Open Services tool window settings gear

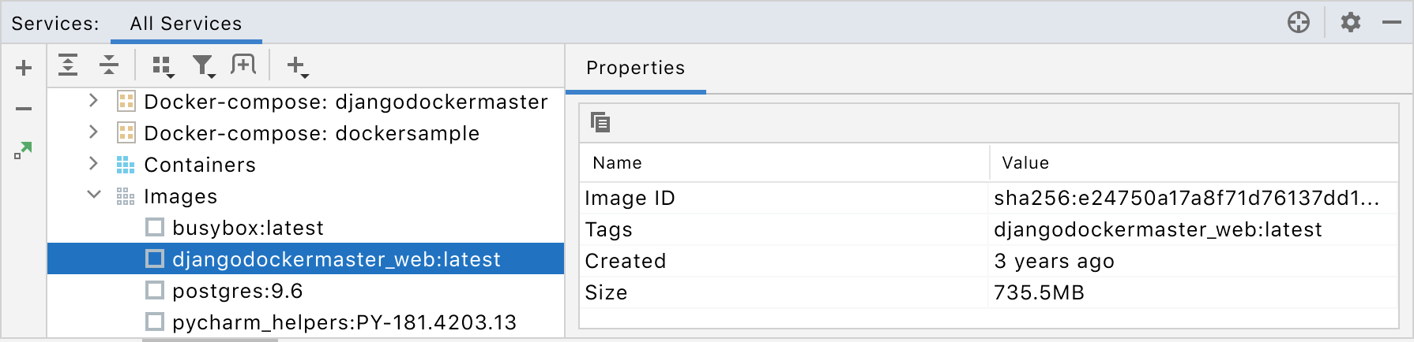tap(1351, 22)
